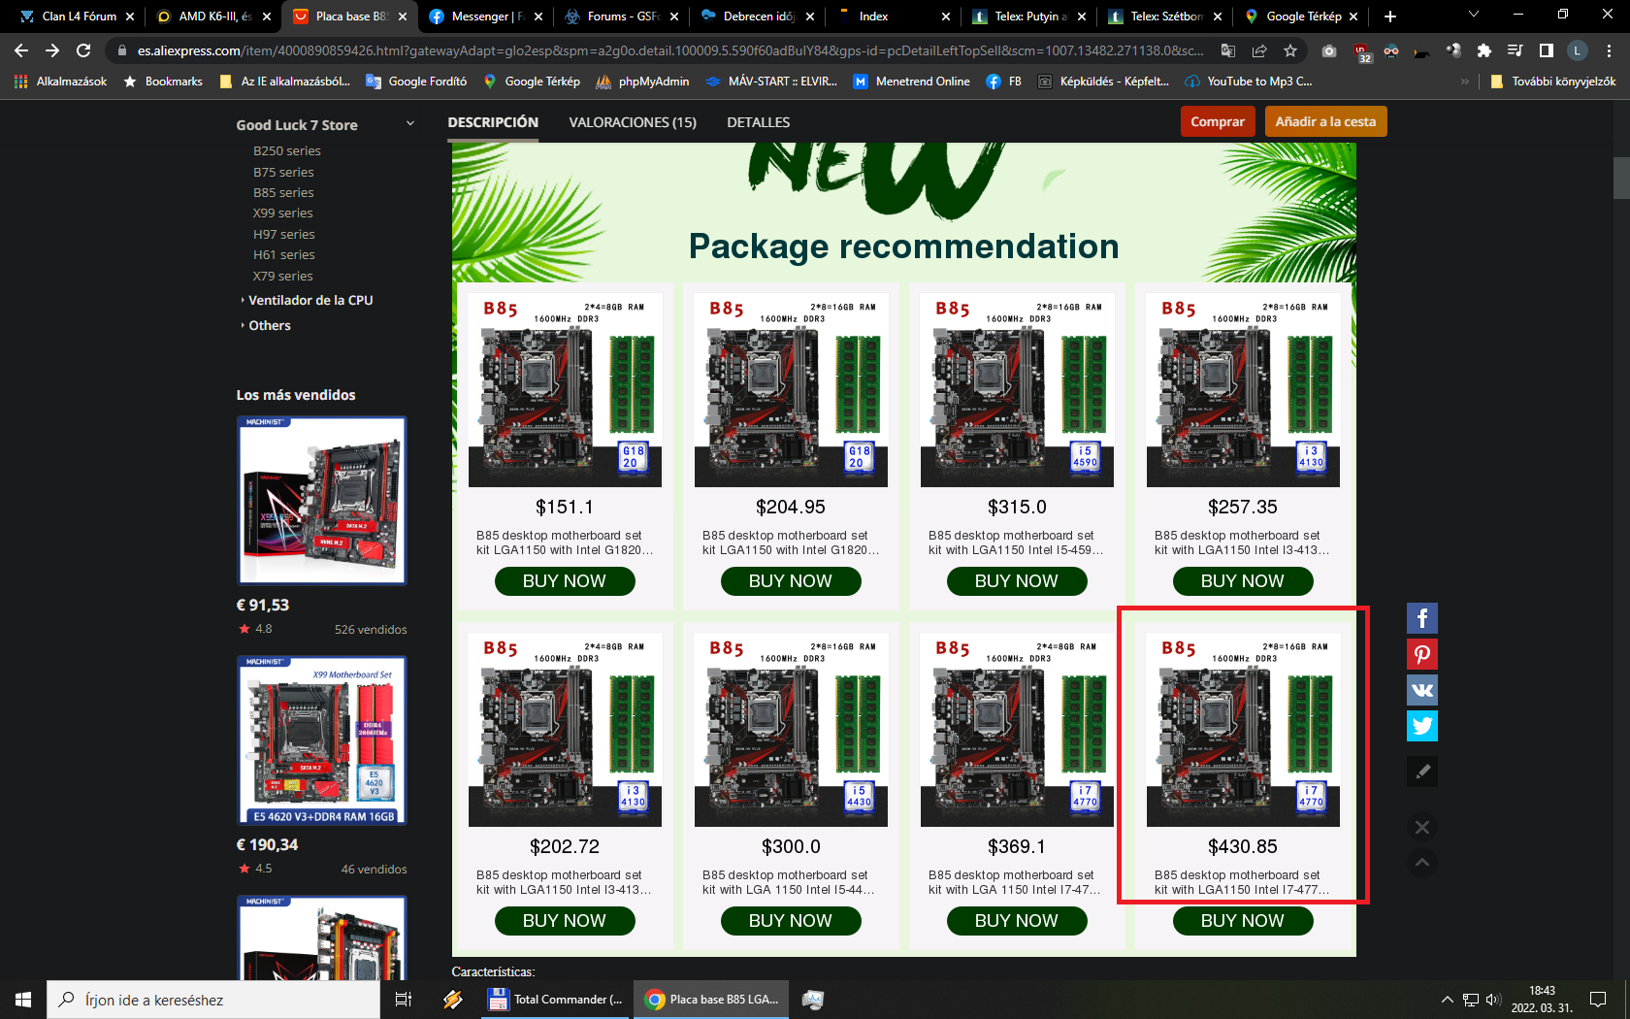The width and height of the screenshot is (1630, 1019).
Task: Open B250 series category link
Action: pos(287,150)
